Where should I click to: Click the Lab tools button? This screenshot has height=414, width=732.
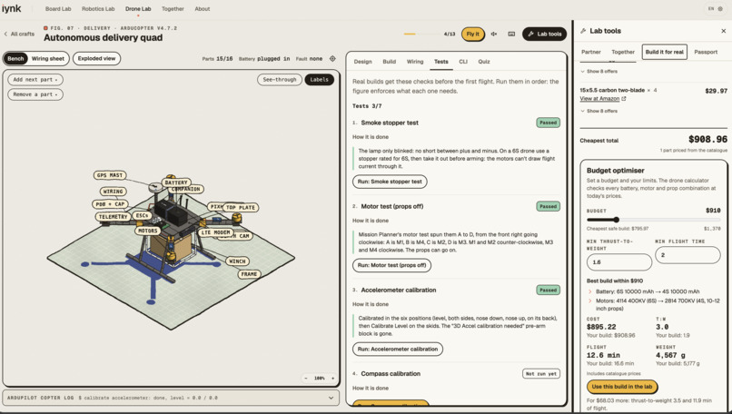point(544,34)
